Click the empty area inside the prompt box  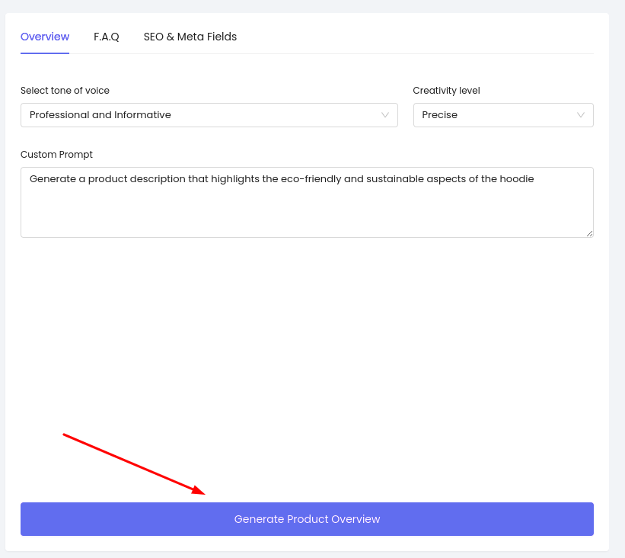[307, 212]
